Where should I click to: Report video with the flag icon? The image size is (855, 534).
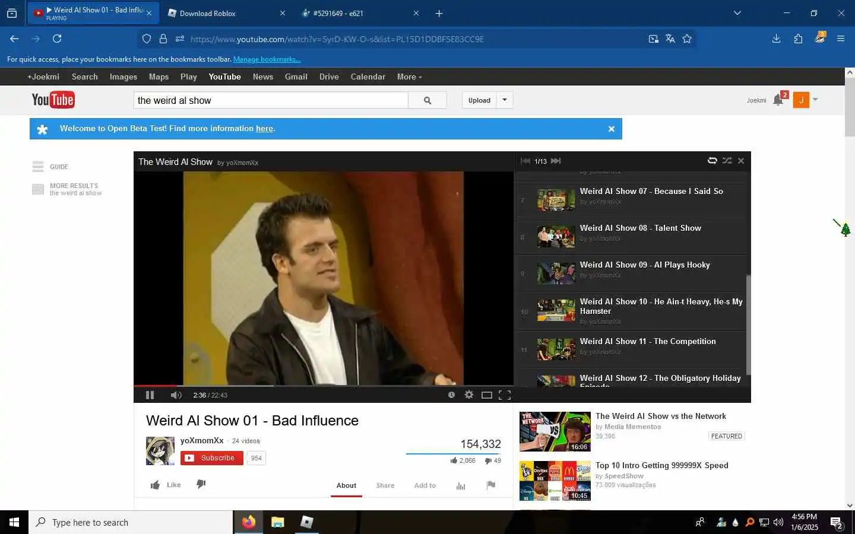click(x=491, y=485)
